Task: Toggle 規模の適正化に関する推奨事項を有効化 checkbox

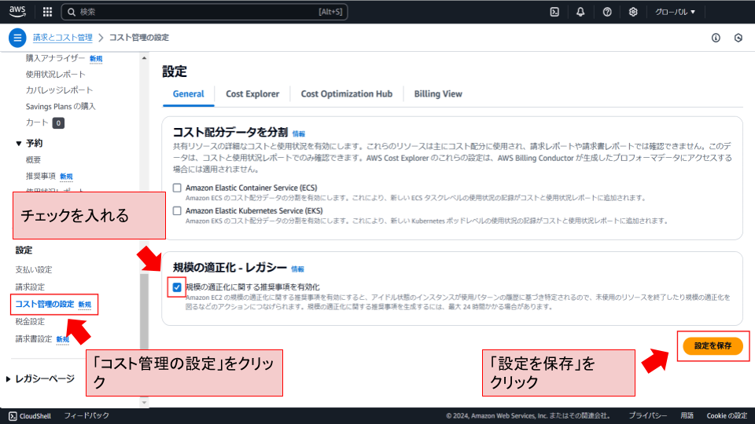Action: (177, 287)
